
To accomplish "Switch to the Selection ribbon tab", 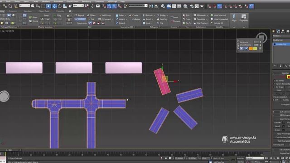I will 28,11.
